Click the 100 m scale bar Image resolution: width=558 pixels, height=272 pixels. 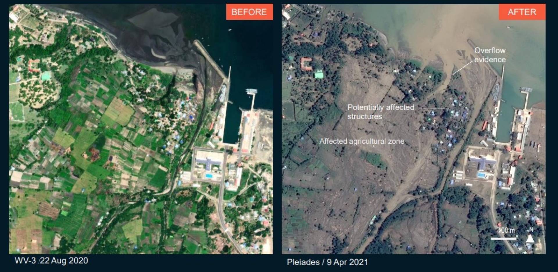click(x=504, y=239)
